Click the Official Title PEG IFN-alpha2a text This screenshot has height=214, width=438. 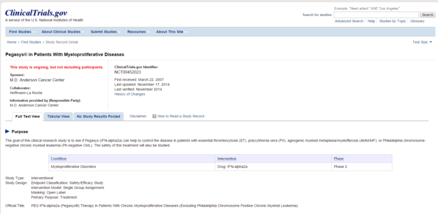pos(164,206)
